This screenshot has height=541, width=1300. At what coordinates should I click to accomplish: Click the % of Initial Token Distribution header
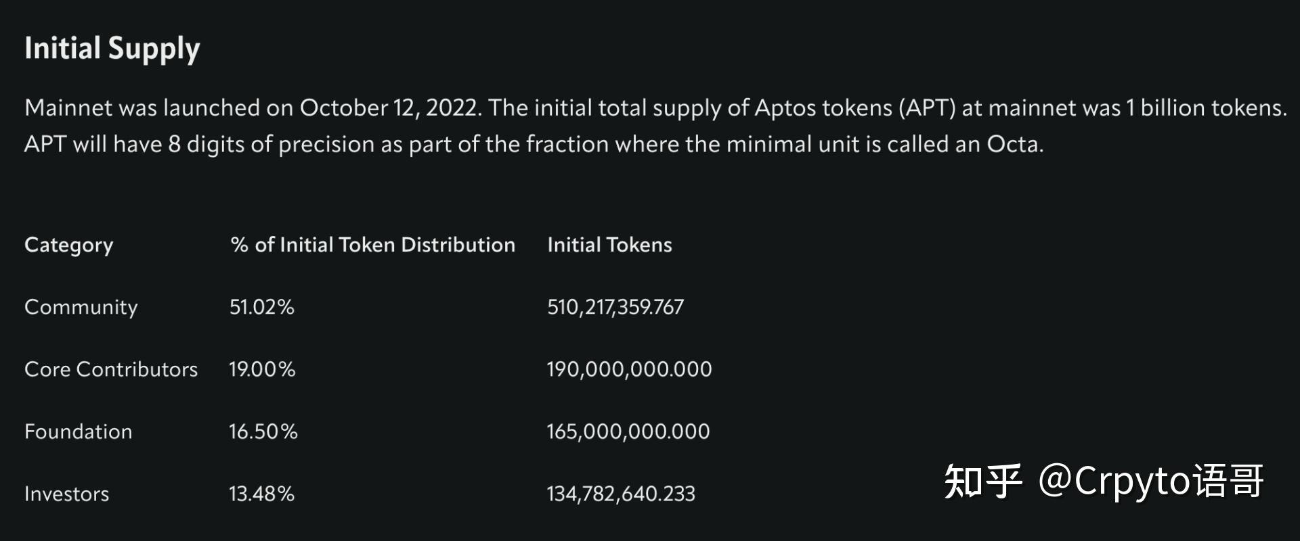click(x=372, y=244)
